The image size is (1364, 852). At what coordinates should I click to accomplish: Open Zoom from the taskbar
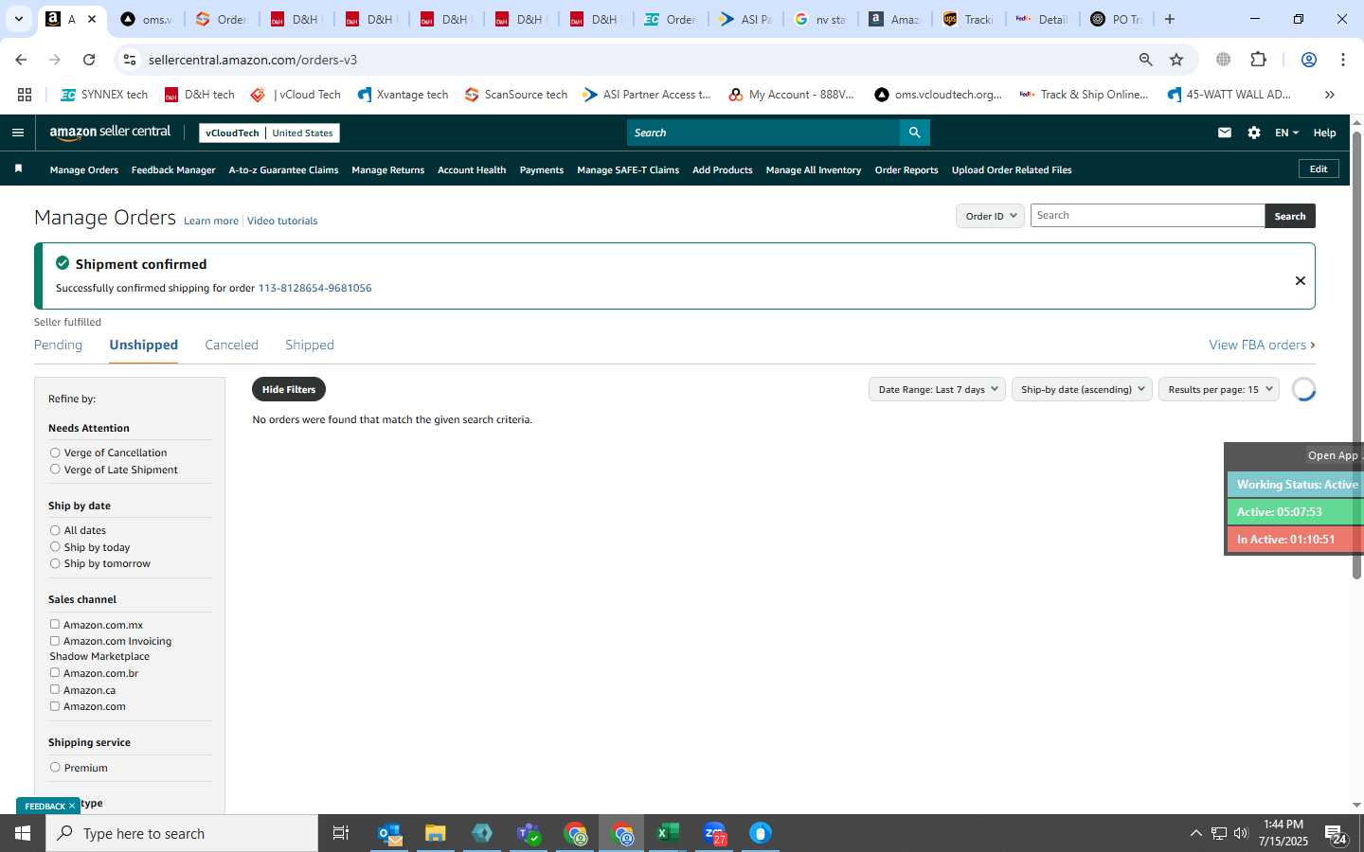coord(715,833)
